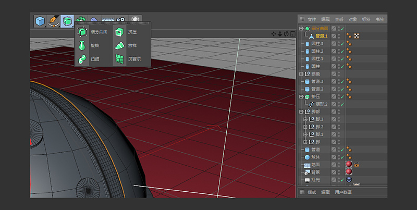Image resolution: width=417 pixels, height=210 pixels.
Task: Click the 模式 menu in Attributes panel
Action: click(312, 192)
